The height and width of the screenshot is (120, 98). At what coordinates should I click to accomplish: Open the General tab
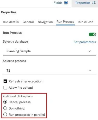coord(28,22)
